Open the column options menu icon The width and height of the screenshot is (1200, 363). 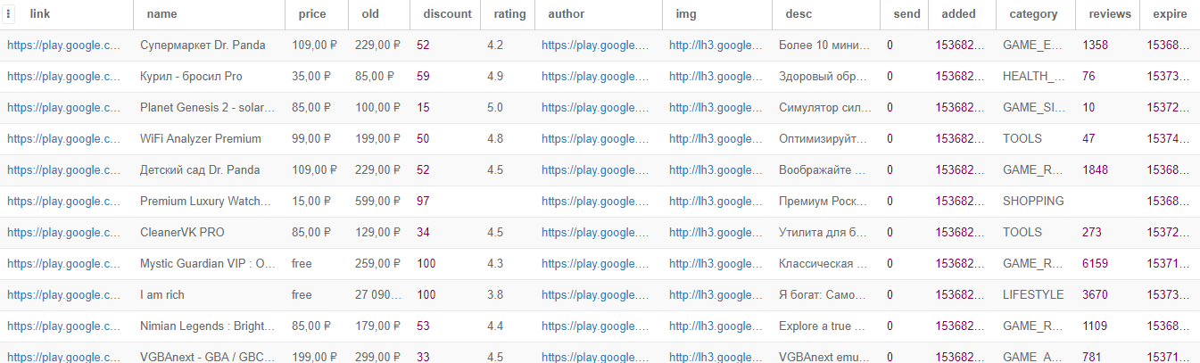pyautogui.click(x=9, y=14)
